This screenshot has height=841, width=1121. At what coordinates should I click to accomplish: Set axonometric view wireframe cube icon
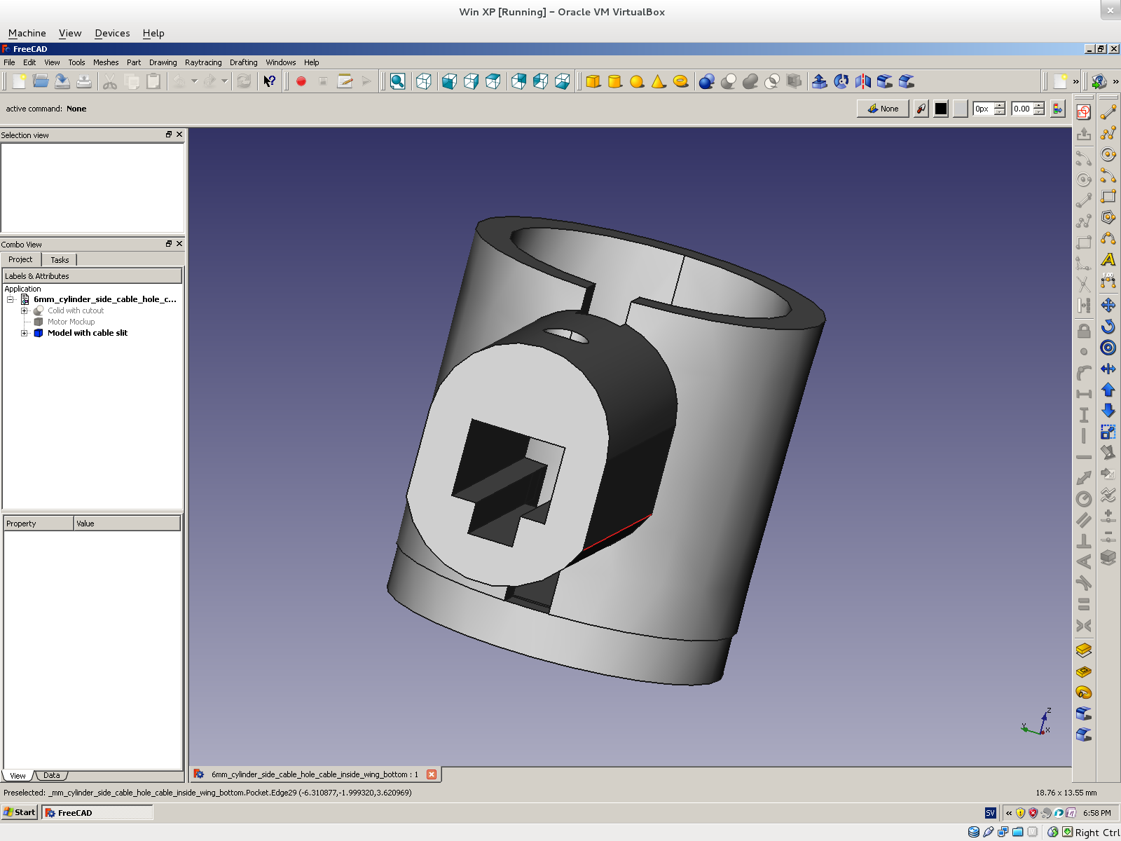[x=424, y=81]
